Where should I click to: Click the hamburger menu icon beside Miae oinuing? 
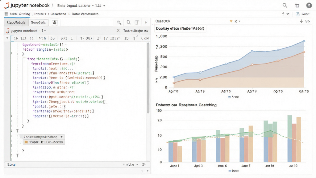(6, 14)
